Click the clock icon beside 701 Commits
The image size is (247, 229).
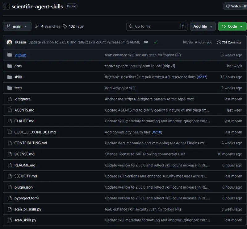pos(219,42)
